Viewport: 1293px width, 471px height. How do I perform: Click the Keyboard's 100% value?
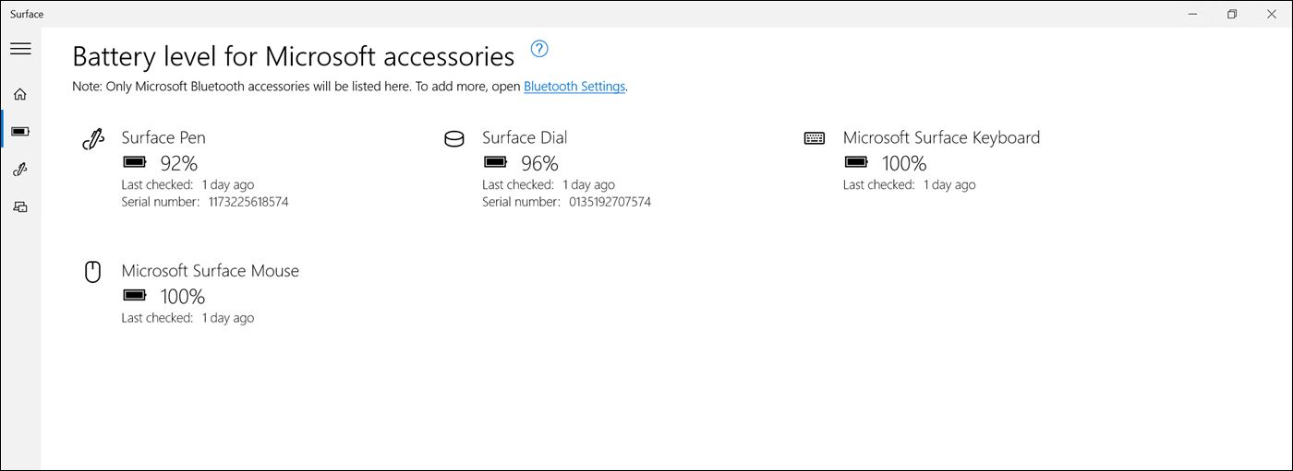tap(904, 163)
